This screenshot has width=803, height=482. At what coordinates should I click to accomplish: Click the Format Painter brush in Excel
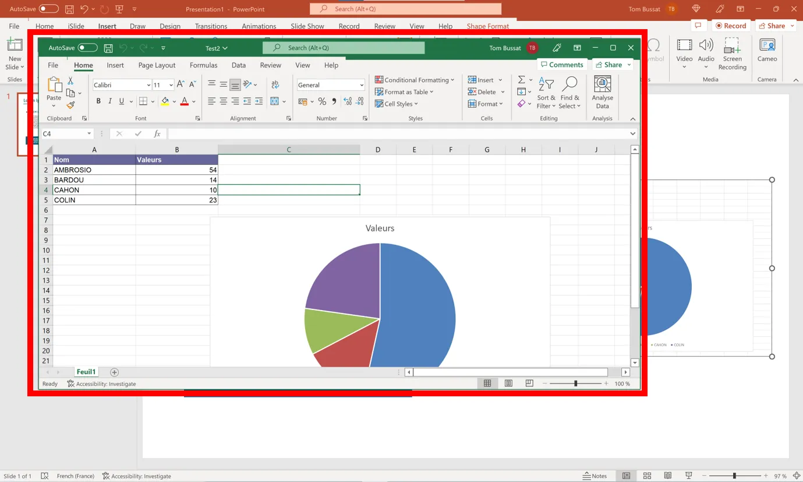coord(70,105)
